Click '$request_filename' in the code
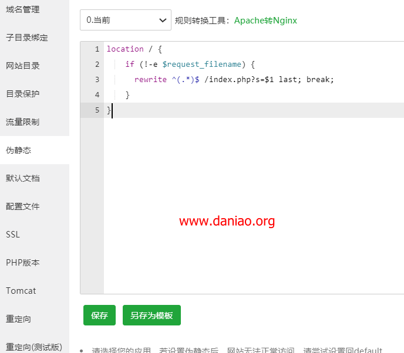Image resolution: width=404 pixels, height=353 pixels. [202, 65]
